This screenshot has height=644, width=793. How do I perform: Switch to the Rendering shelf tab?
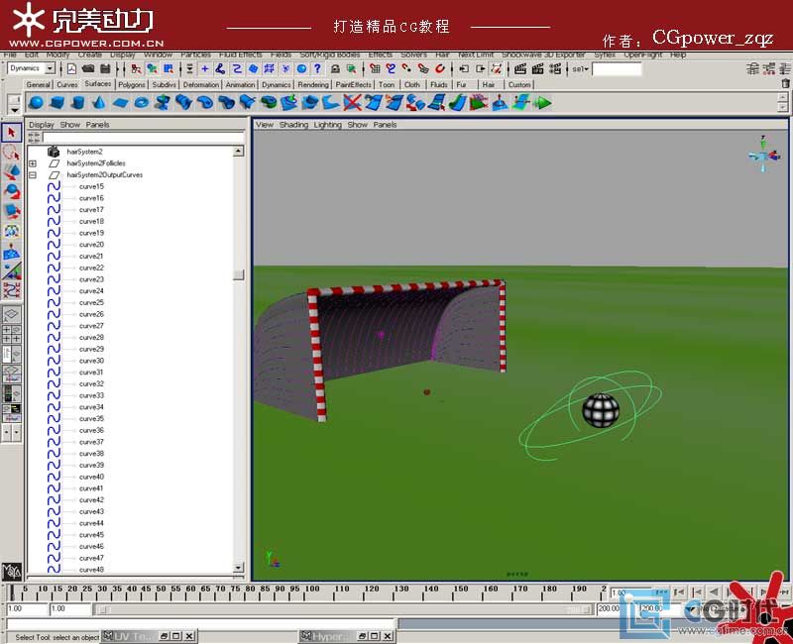(x=313, y=85)
